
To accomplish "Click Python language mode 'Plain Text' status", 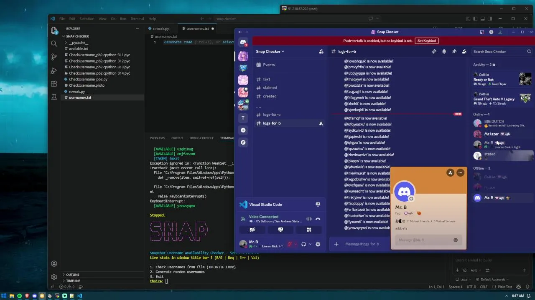I will tap(505, 287).
